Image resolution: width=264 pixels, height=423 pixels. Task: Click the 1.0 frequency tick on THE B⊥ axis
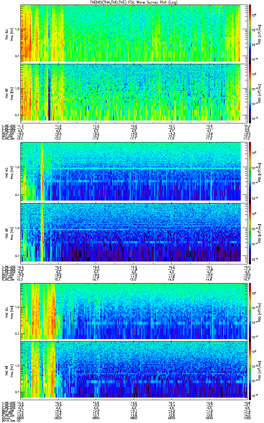(x=17, y=307)
